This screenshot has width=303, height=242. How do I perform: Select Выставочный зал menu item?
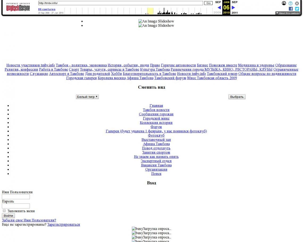tap(156, 140)
